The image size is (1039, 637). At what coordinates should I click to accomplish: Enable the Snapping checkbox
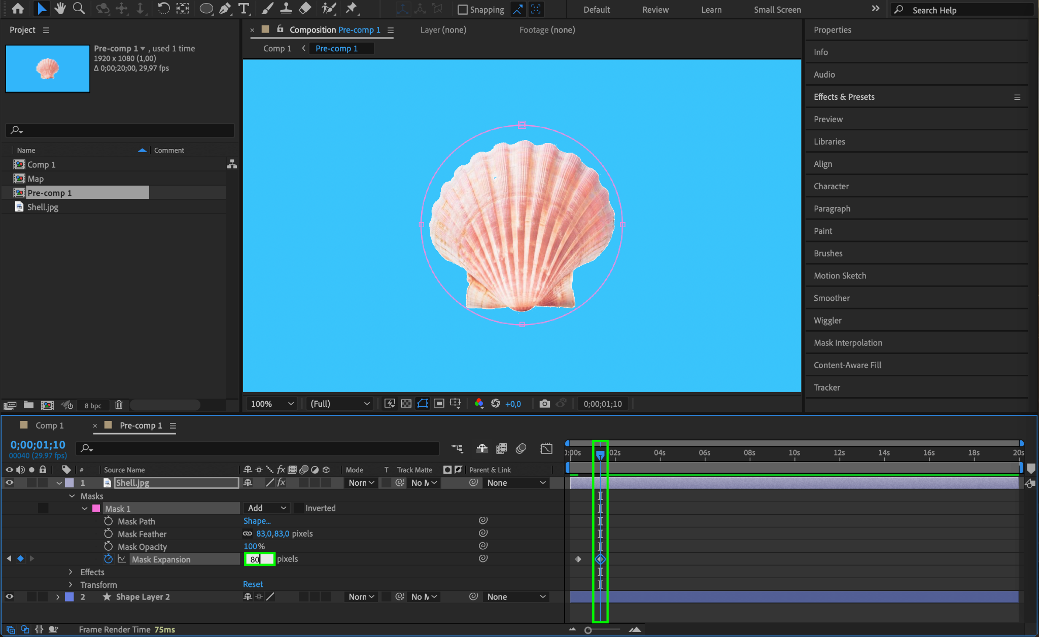[462, 10]
